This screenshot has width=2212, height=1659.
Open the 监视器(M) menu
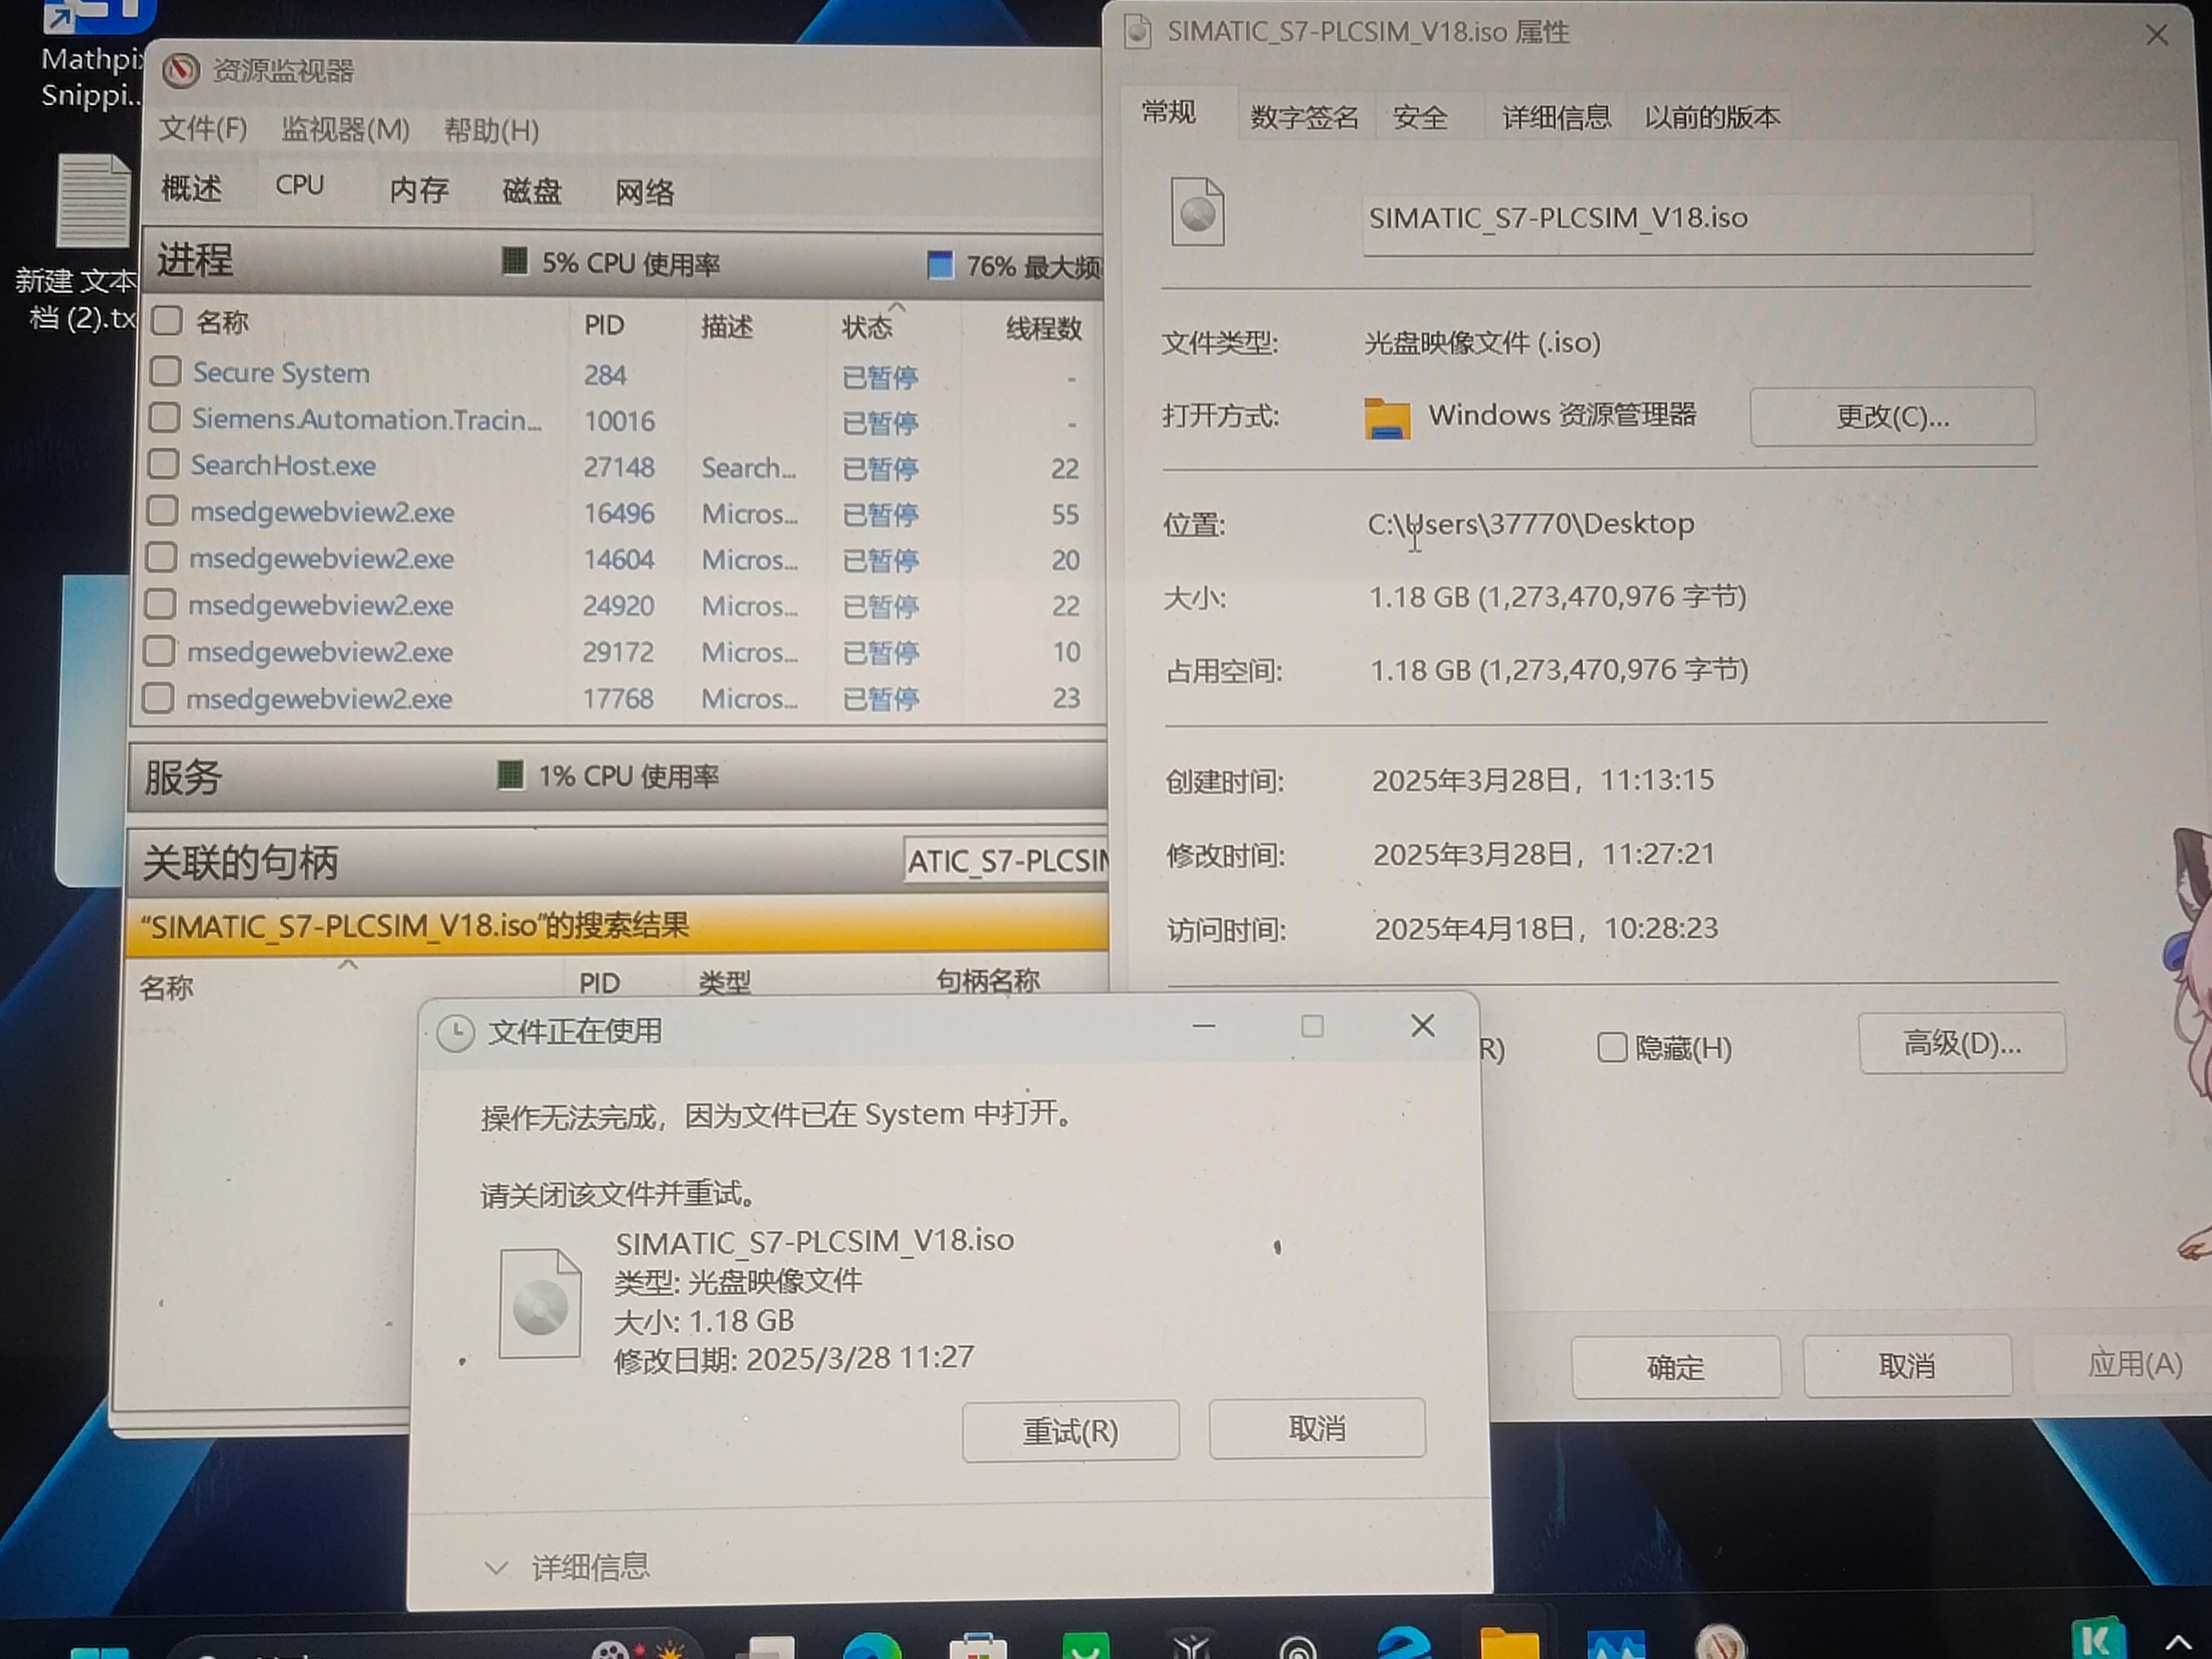click(345, 130)
